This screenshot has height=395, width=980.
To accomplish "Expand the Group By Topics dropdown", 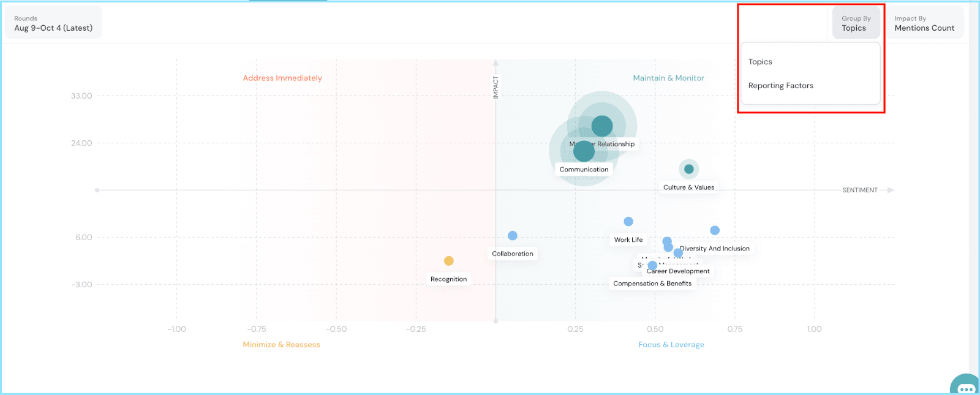I will pos(856,23).
